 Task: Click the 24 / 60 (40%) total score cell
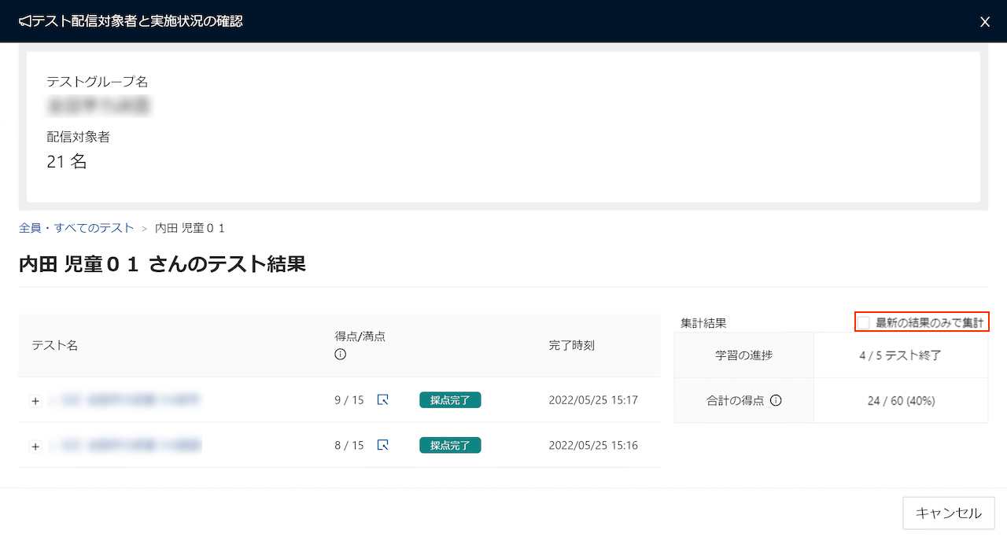pyautogui.click(x=900, y=401)
